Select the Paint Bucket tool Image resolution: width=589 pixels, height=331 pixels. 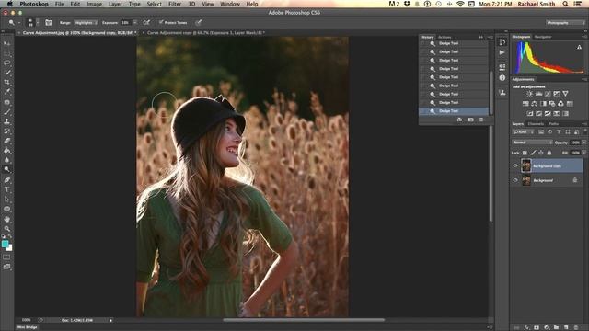[6, 151]
